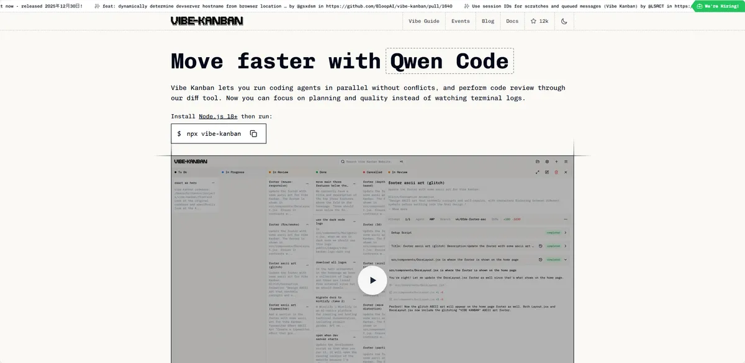Toggle dark mode with the moon icon
The width and height of the screenshot is (745, 363).
click(x=563, y=20)
